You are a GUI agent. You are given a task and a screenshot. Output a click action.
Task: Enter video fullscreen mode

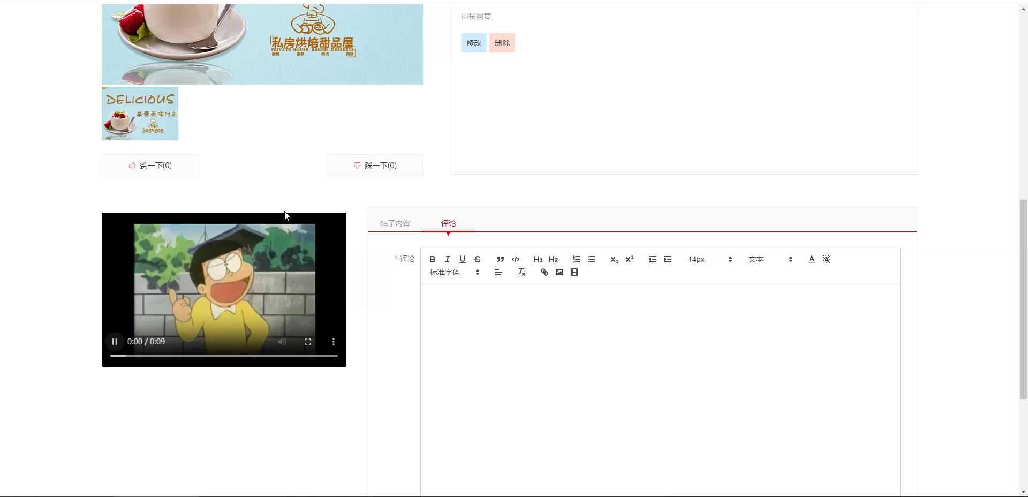[308, 342]
